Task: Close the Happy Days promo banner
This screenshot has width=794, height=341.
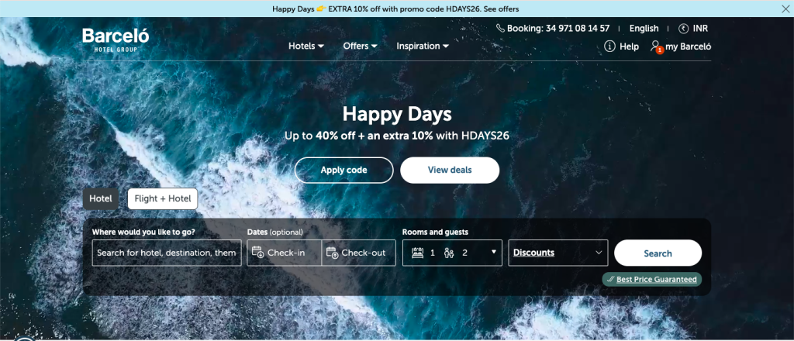Action: tap(785, 9)
